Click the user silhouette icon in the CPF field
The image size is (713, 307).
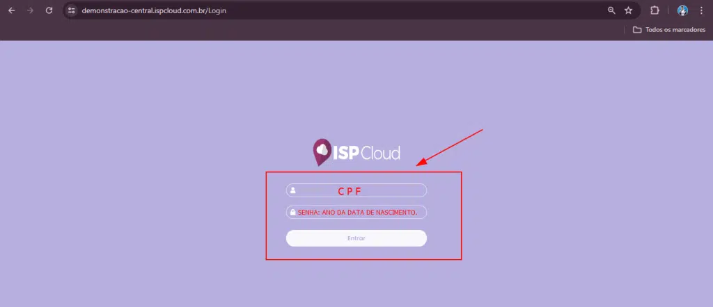point(293,190)
